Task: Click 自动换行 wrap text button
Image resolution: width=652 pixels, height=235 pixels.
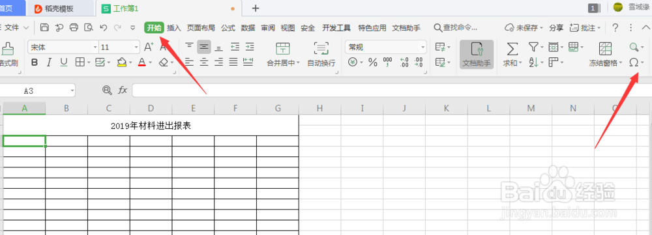Action: coord(321,55)
